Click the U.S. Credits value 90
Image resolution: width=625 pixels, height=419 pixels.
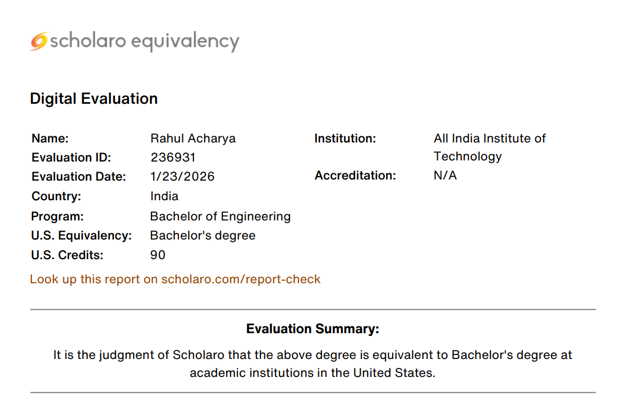click(x=158, y=255)
